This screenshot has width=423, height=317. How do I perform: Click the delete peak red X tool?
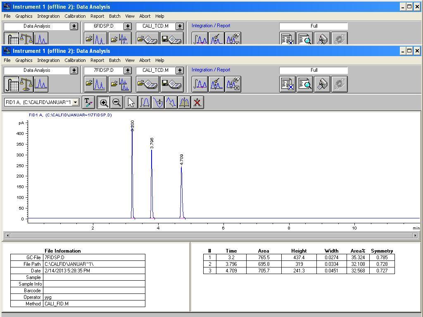coord(197,103)
